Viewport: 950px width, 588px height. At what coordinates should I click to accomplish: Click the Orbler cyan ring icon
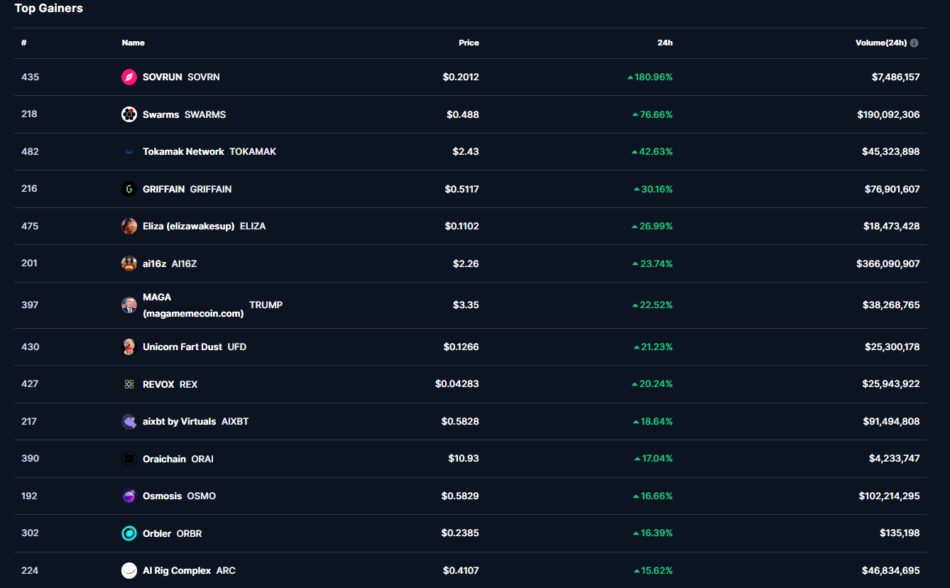coord(129,533)
